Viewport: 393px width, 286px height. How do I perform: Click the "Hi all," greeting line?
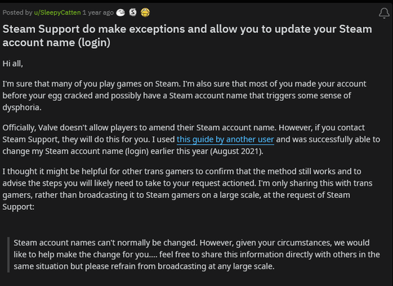13,63
